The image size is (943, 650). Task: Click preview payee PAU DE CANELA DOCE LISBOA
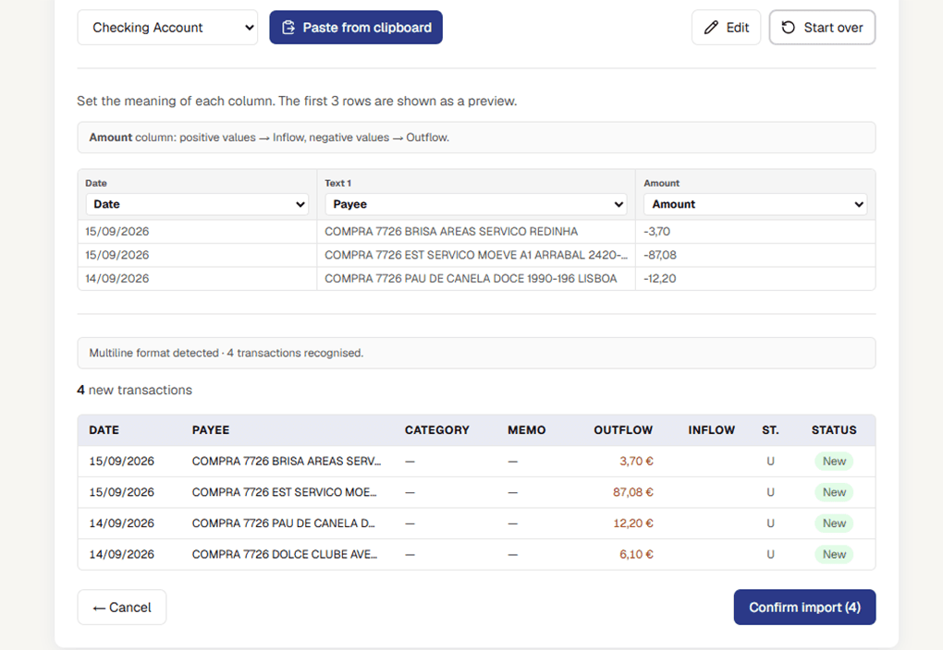471,278
